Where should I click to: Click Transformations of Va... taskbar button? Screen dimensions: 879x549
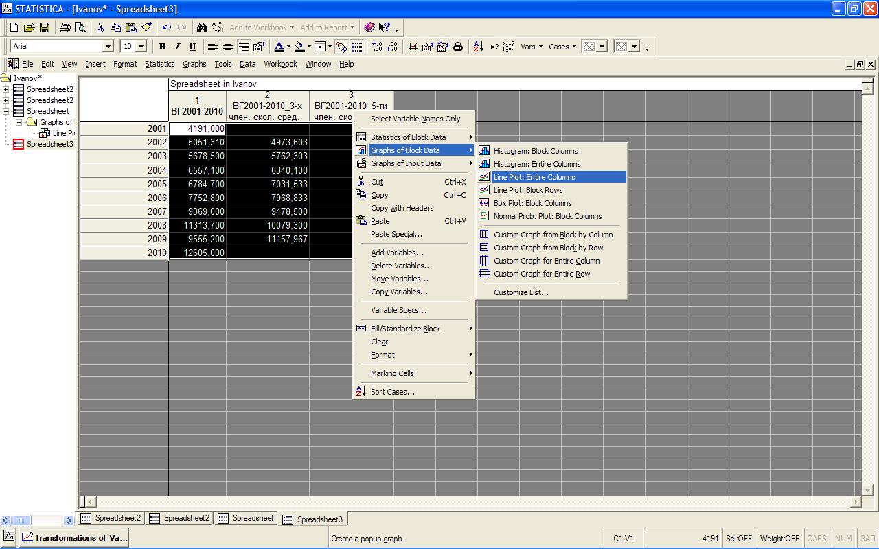tap(73, 538)
